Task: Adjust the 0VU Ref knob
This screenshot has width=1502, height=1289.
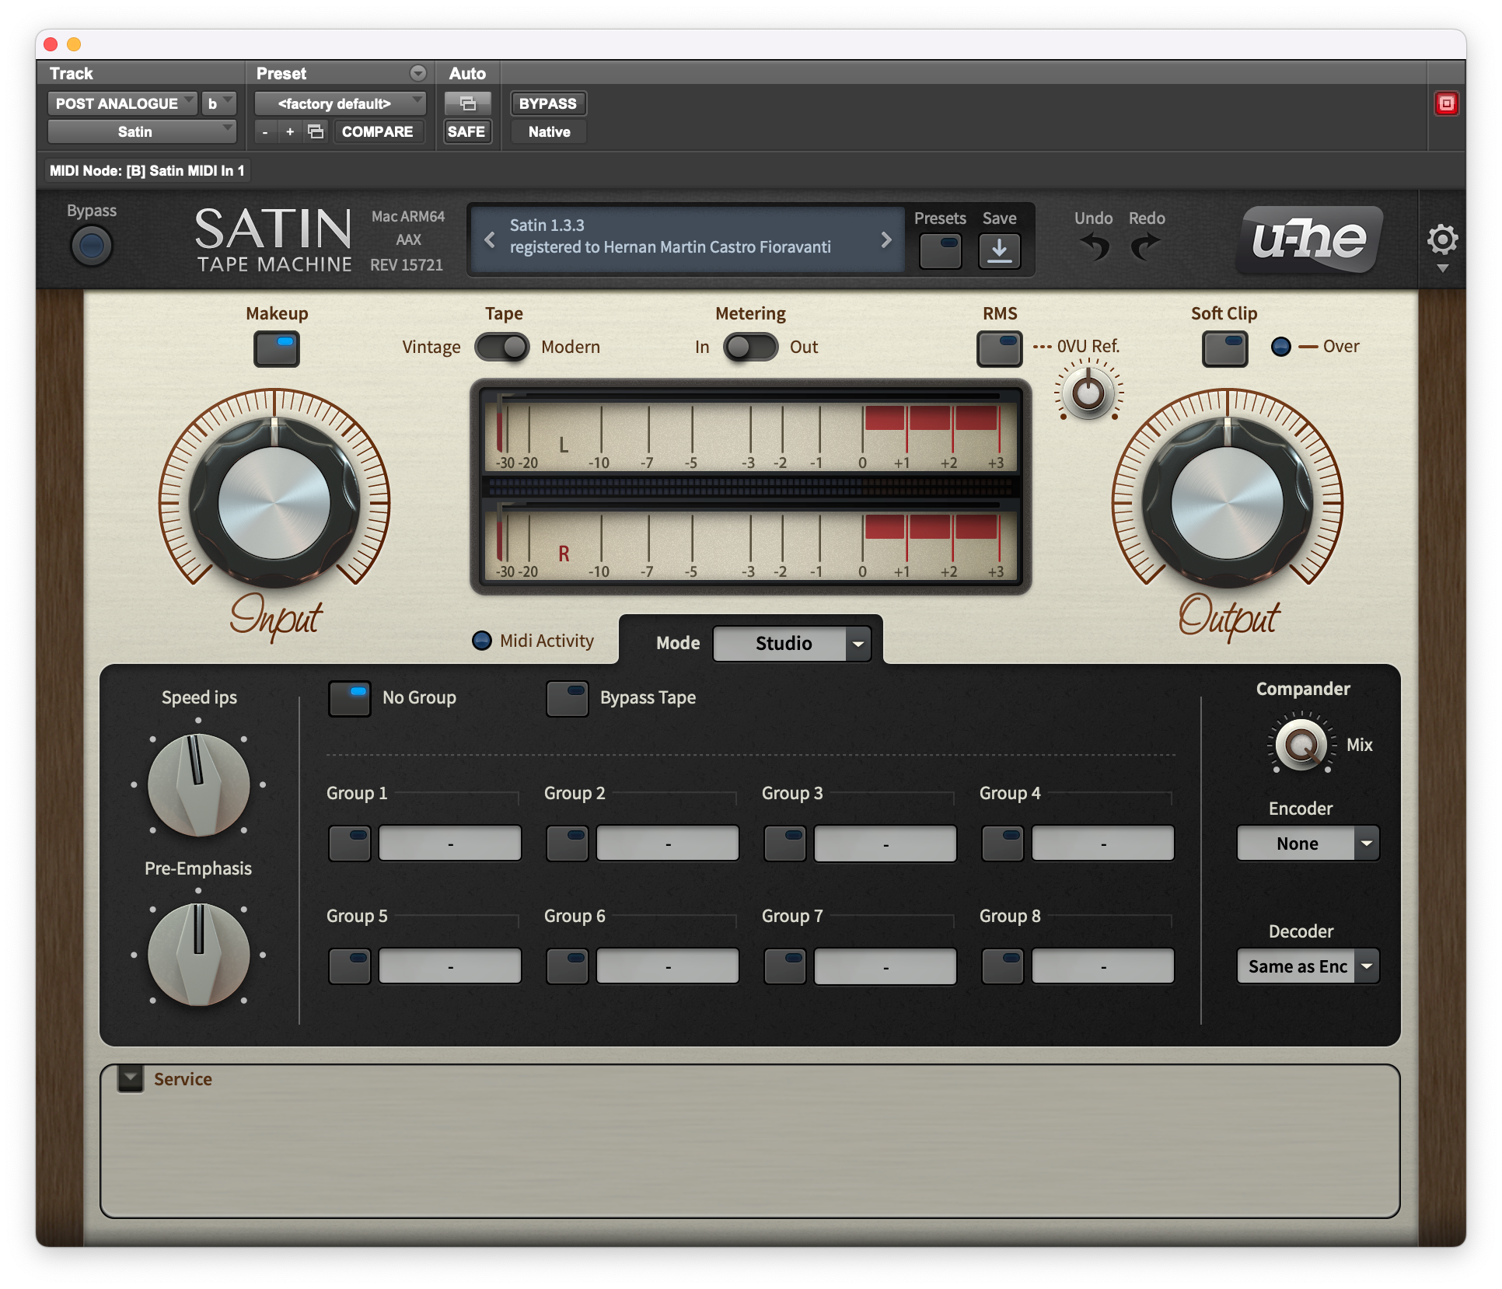Action: [x=1087, y=393]
